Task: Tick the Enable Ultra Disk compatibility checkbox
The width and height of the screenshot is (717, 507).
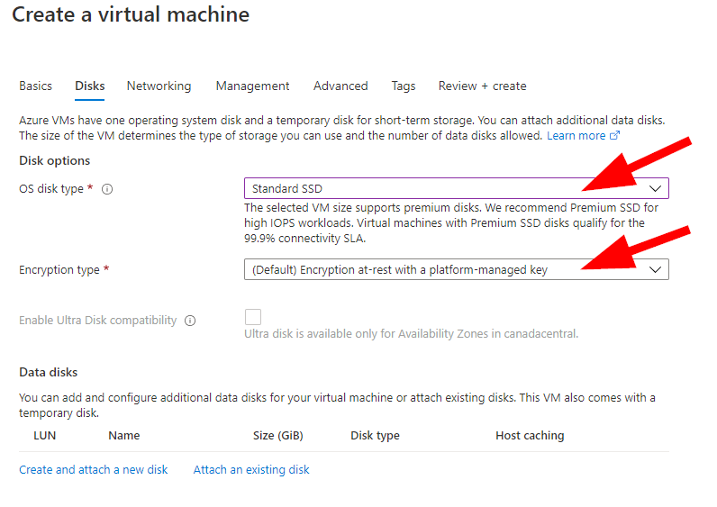Action: (x=253, y=317)
